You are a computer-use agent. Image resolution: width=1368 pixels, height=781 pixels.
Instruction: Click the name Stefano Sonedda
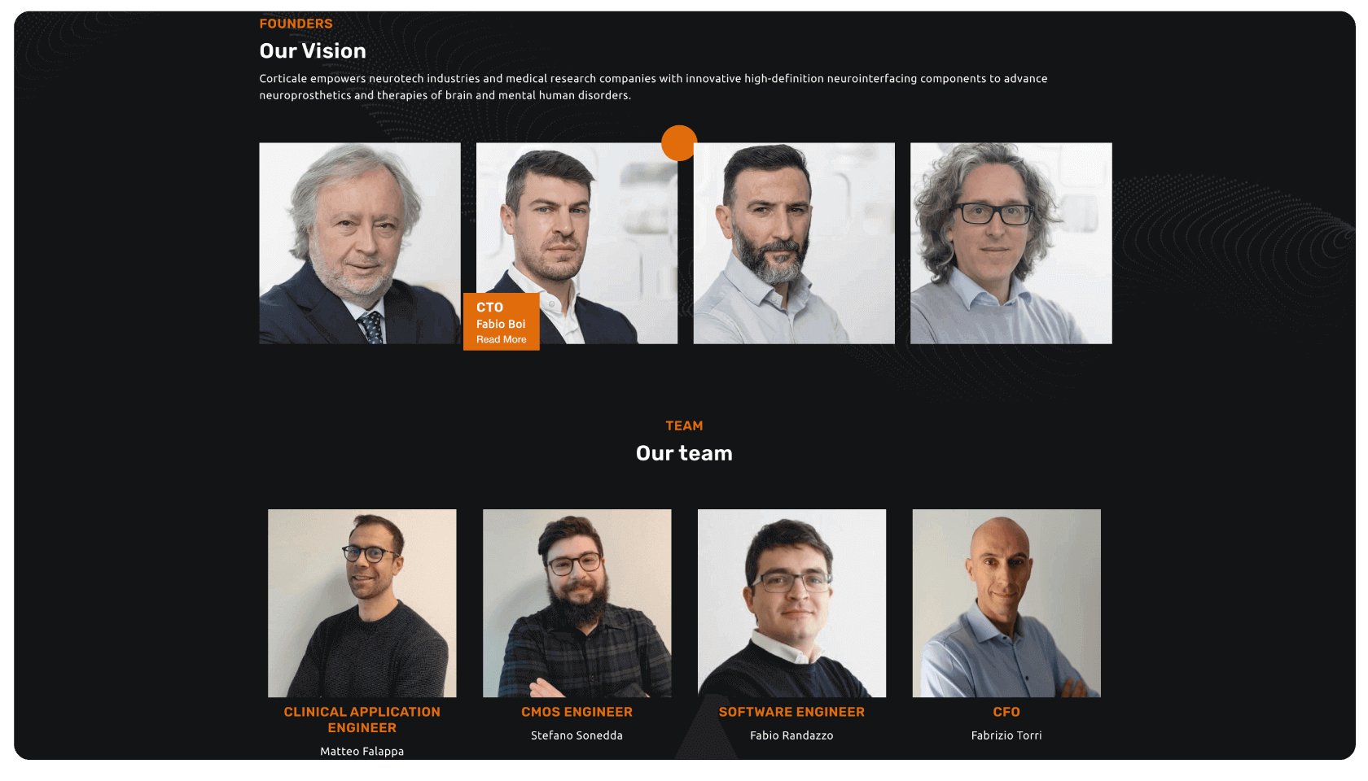click(577, 735)
